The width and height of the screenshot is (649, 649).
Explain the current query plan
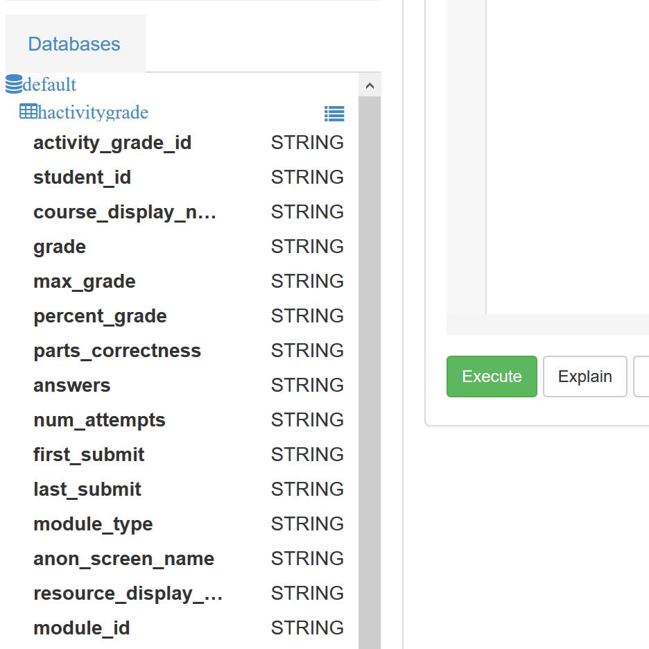[585, 376]
